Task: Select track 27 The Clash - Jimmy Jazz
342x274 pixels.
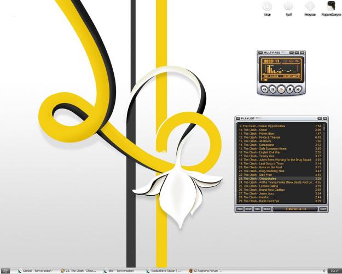Action: click(x=280, y=193)
